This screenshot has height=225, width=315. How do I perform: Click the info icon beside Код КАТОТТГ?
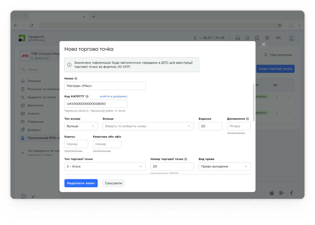point(87,97)
